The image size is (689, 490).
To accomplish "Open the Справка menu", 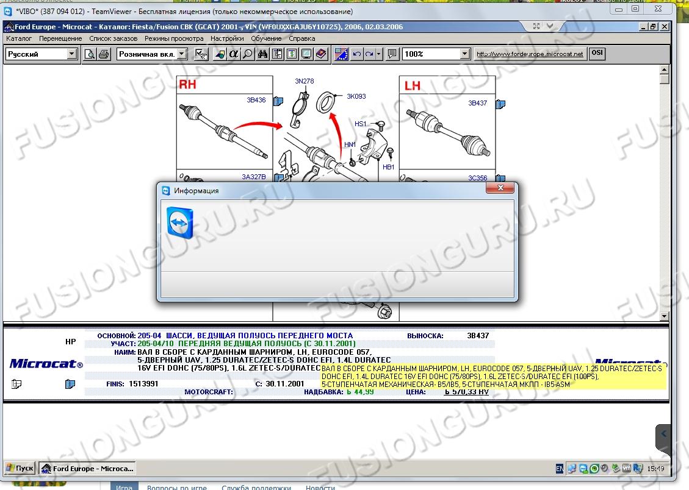I will click(302, 38).
